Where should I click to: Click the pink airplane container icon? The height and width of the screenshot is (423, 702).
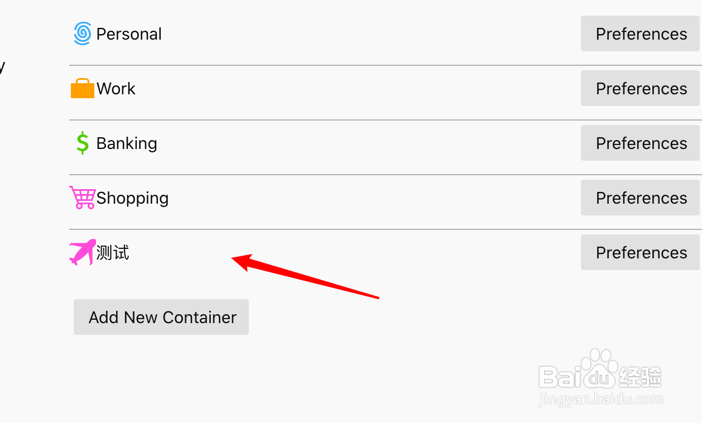83,252
